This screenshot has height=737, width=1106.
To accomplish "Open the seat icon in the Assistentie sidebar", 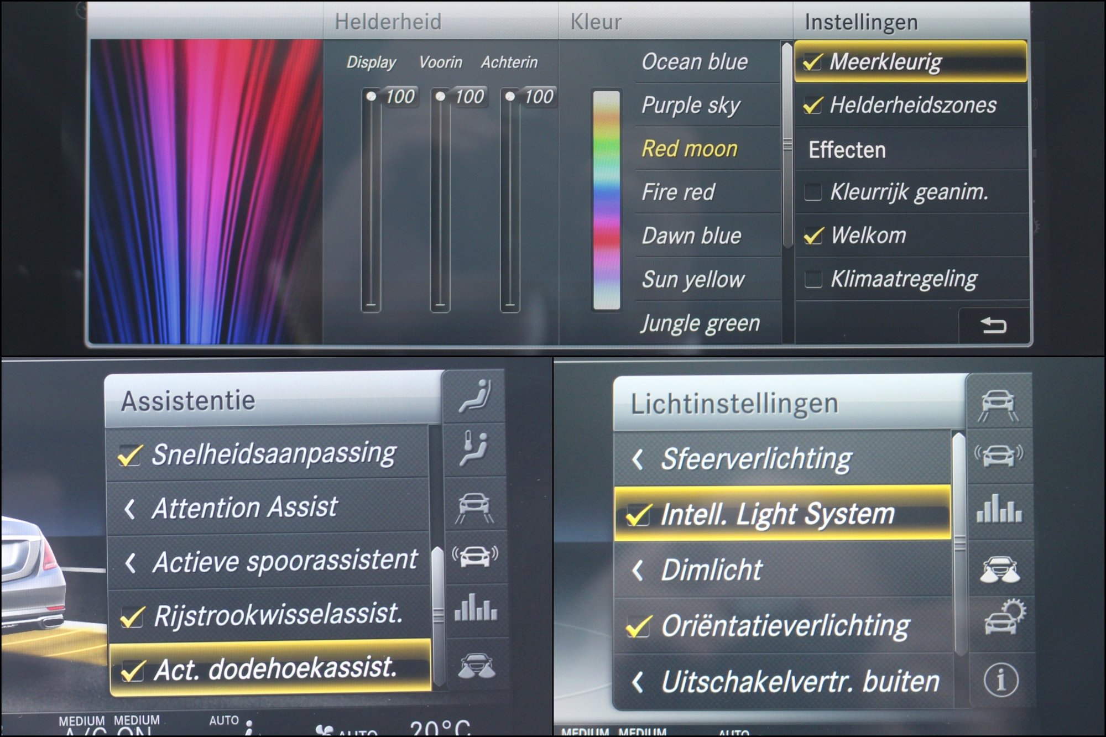I will click(x=475, y=397).
